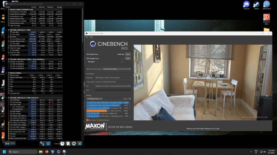The image size is (277, 155).
Task: Click the orange Your Score color swatch
Action: (87, 120)
